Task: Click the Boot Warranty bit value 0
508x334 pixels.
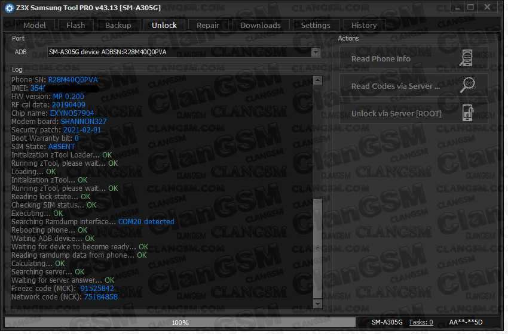Action: click(x=76, y=138)
